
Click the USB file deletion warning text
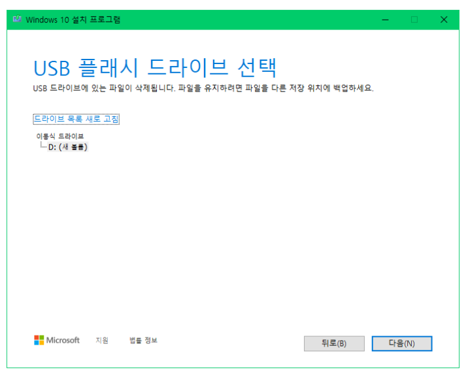click(x=203, y=88)
